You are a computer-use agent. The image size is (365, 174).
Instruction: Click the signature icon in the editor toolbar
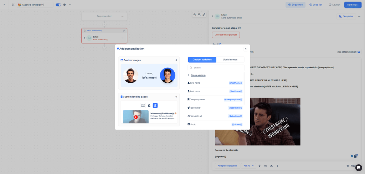[271, 165]
